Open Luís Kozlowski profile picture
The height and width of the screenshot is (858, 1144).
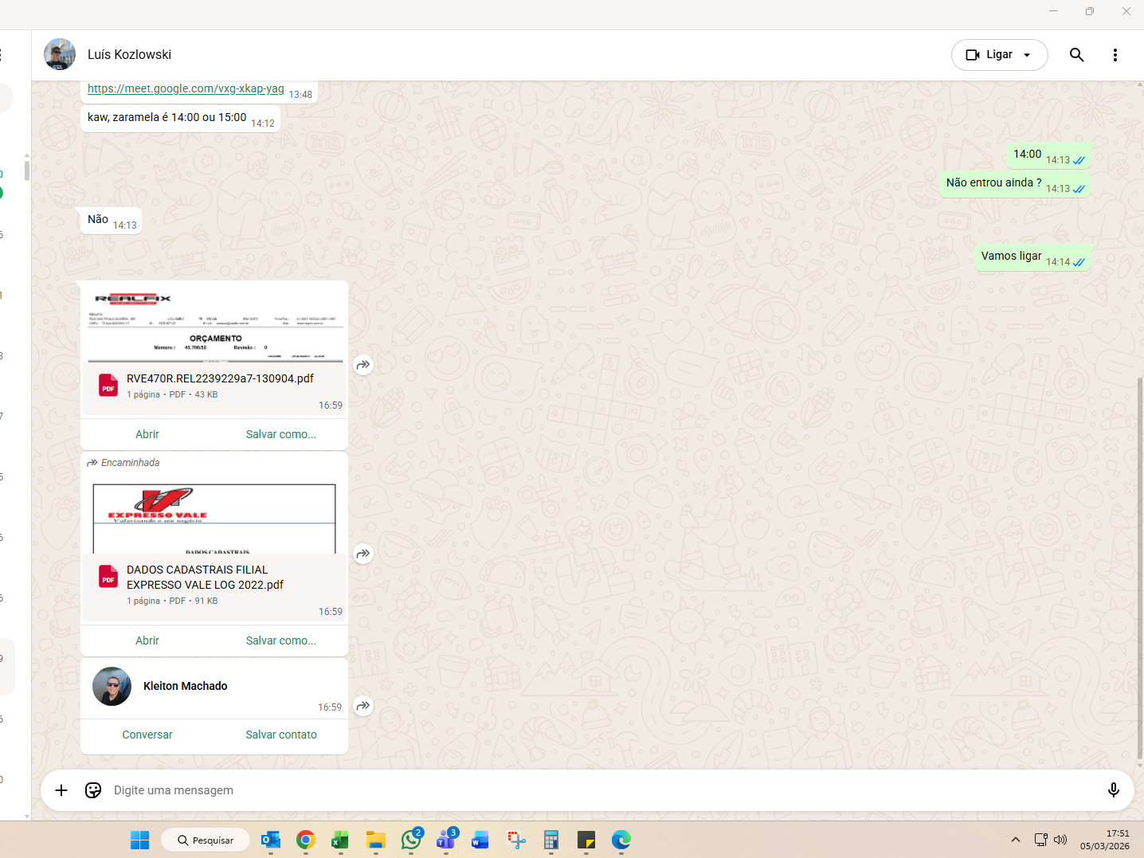(x=60, y=55)
